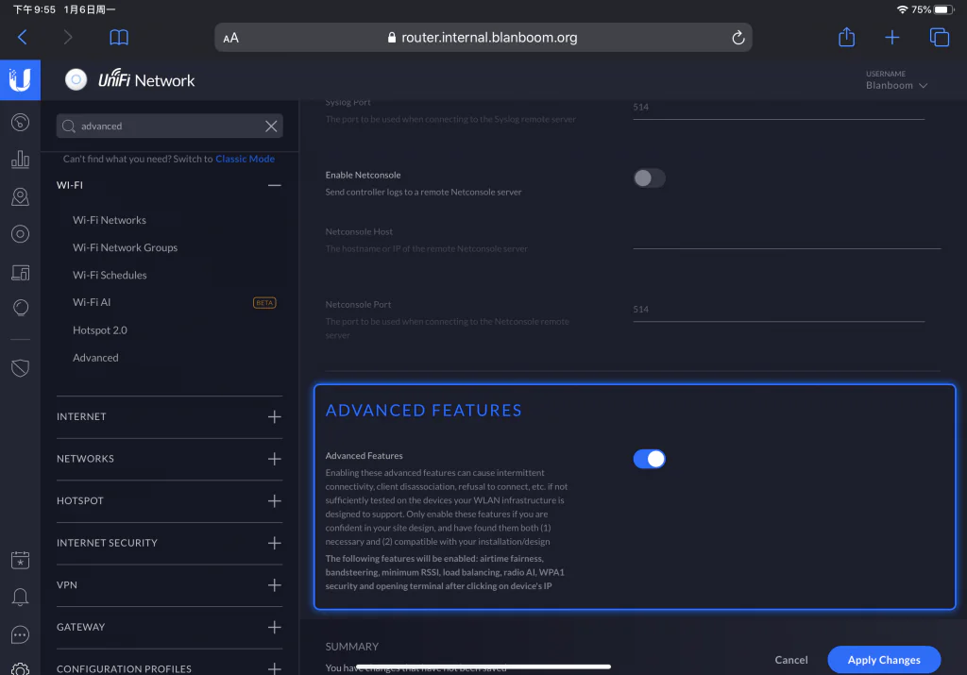
Task: Show all Safari tabs overview
Action: coord(940,38)
